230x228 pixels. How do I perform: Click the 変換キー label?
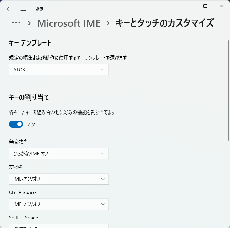pos(17,167)
